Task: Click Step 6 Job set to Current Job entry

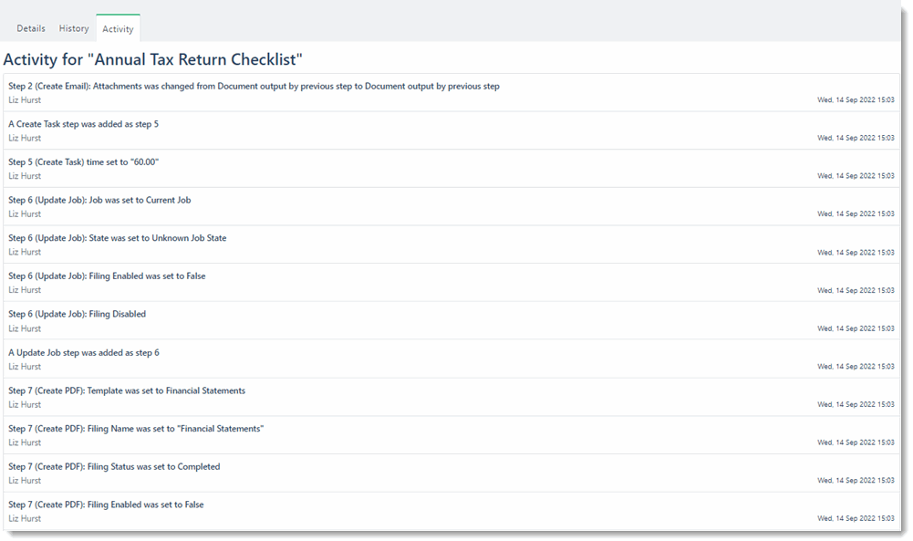Action: point(100,200)
